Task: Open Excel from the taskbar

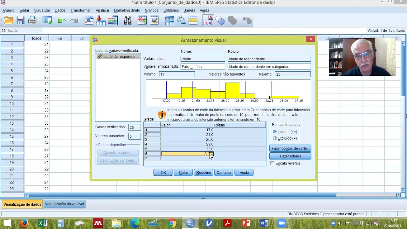Action: (x=42, y=223)
